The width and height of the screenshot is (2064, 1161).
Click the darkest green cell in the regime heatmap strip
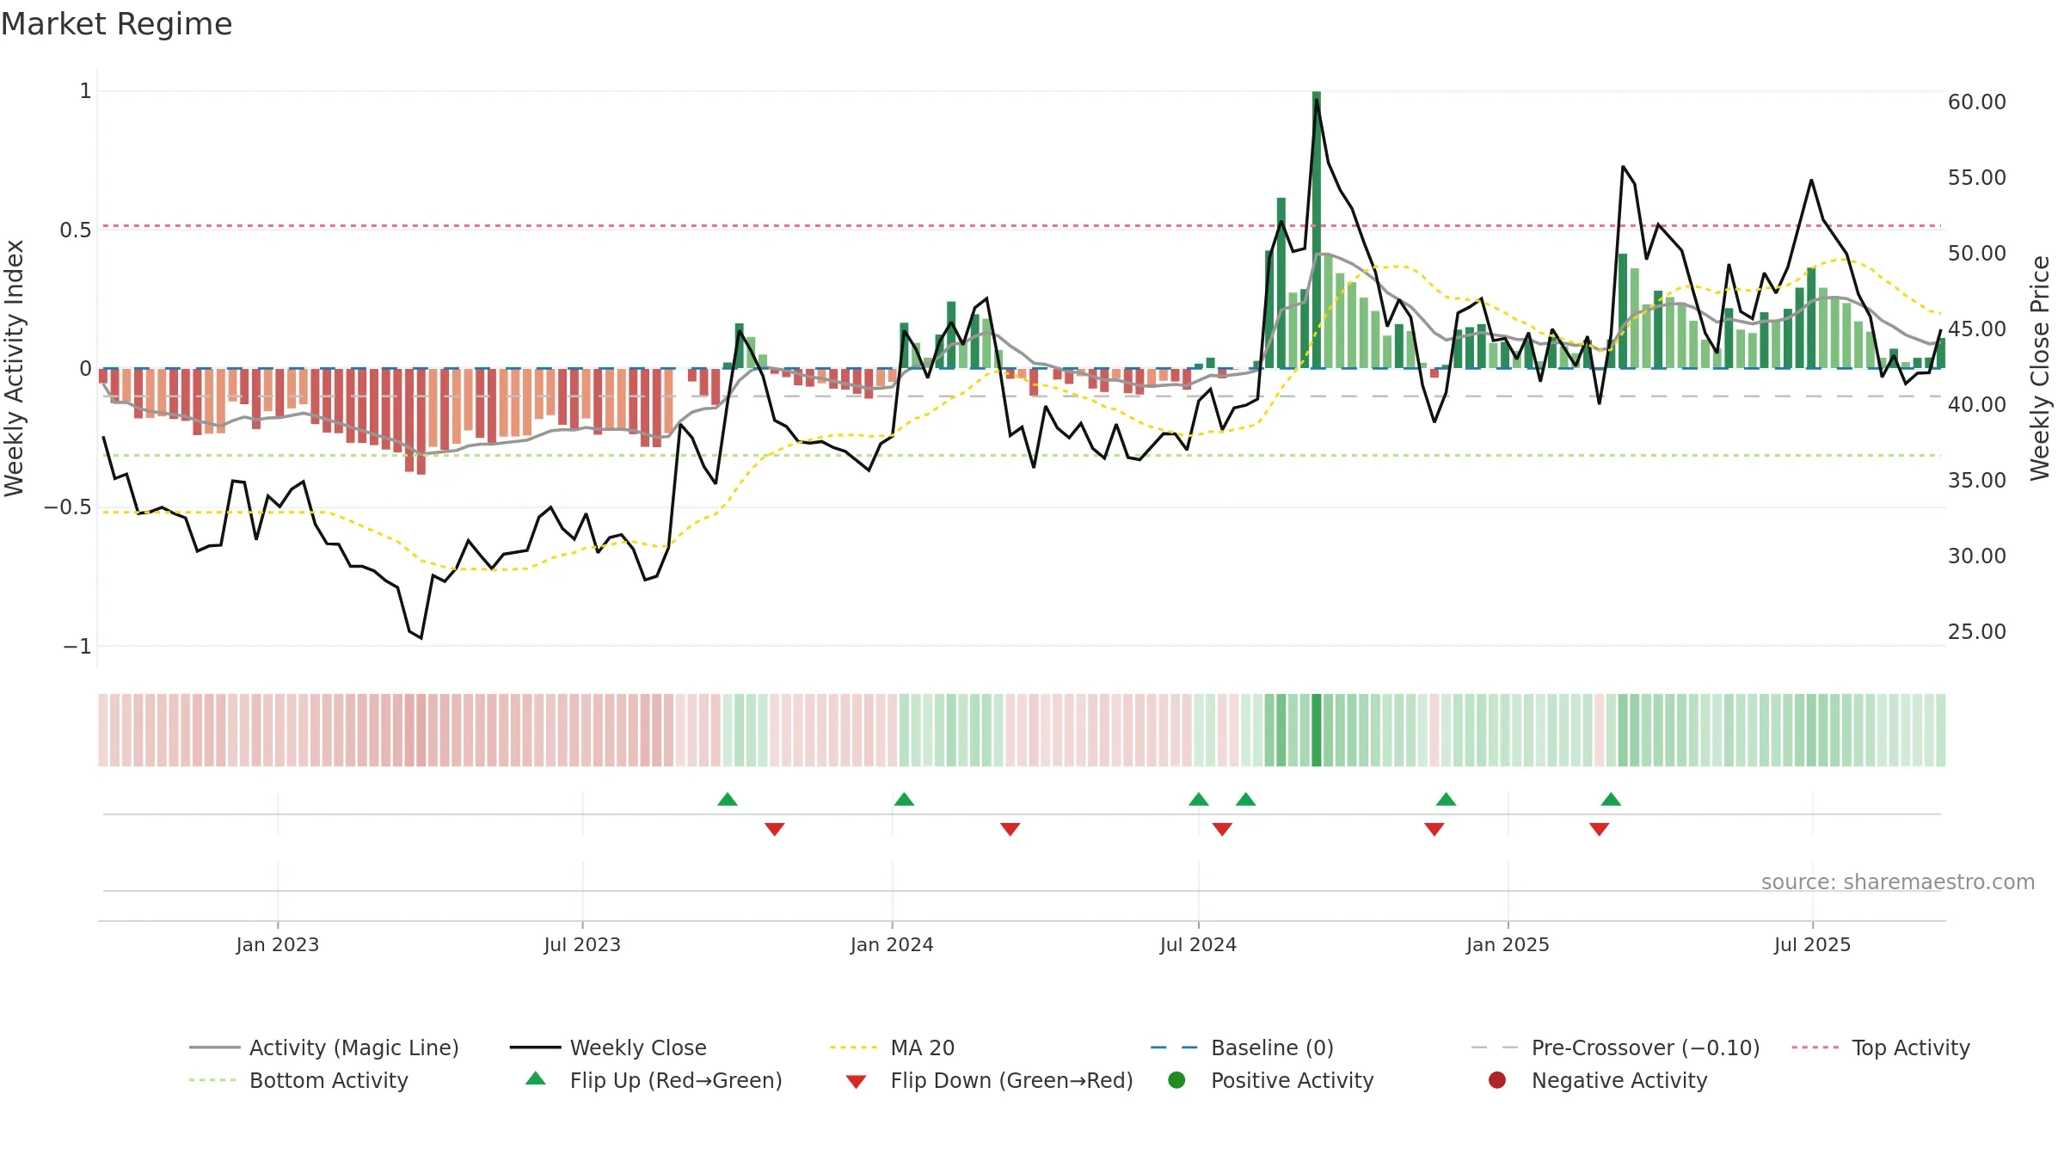coord(1317,730)
